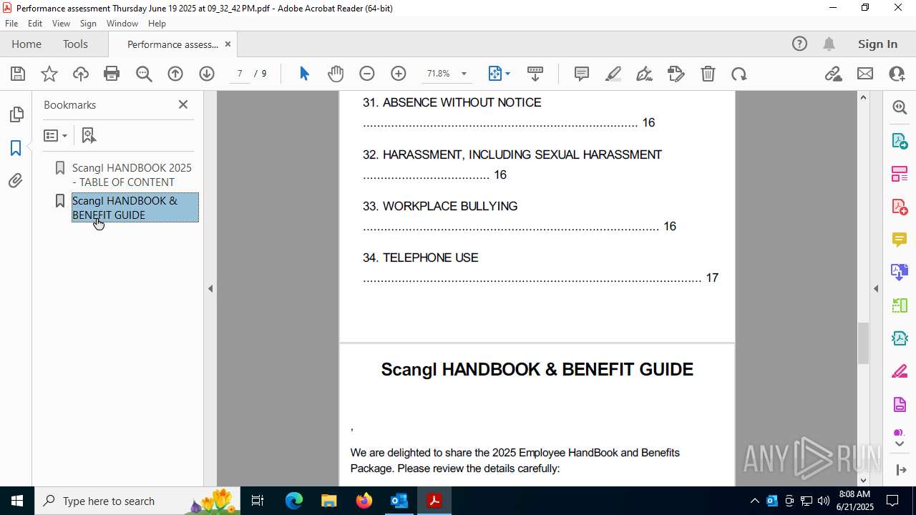Go to the next page arrow
The width and height of the screenshot is (916, 515).
click(x=207, y=74)
